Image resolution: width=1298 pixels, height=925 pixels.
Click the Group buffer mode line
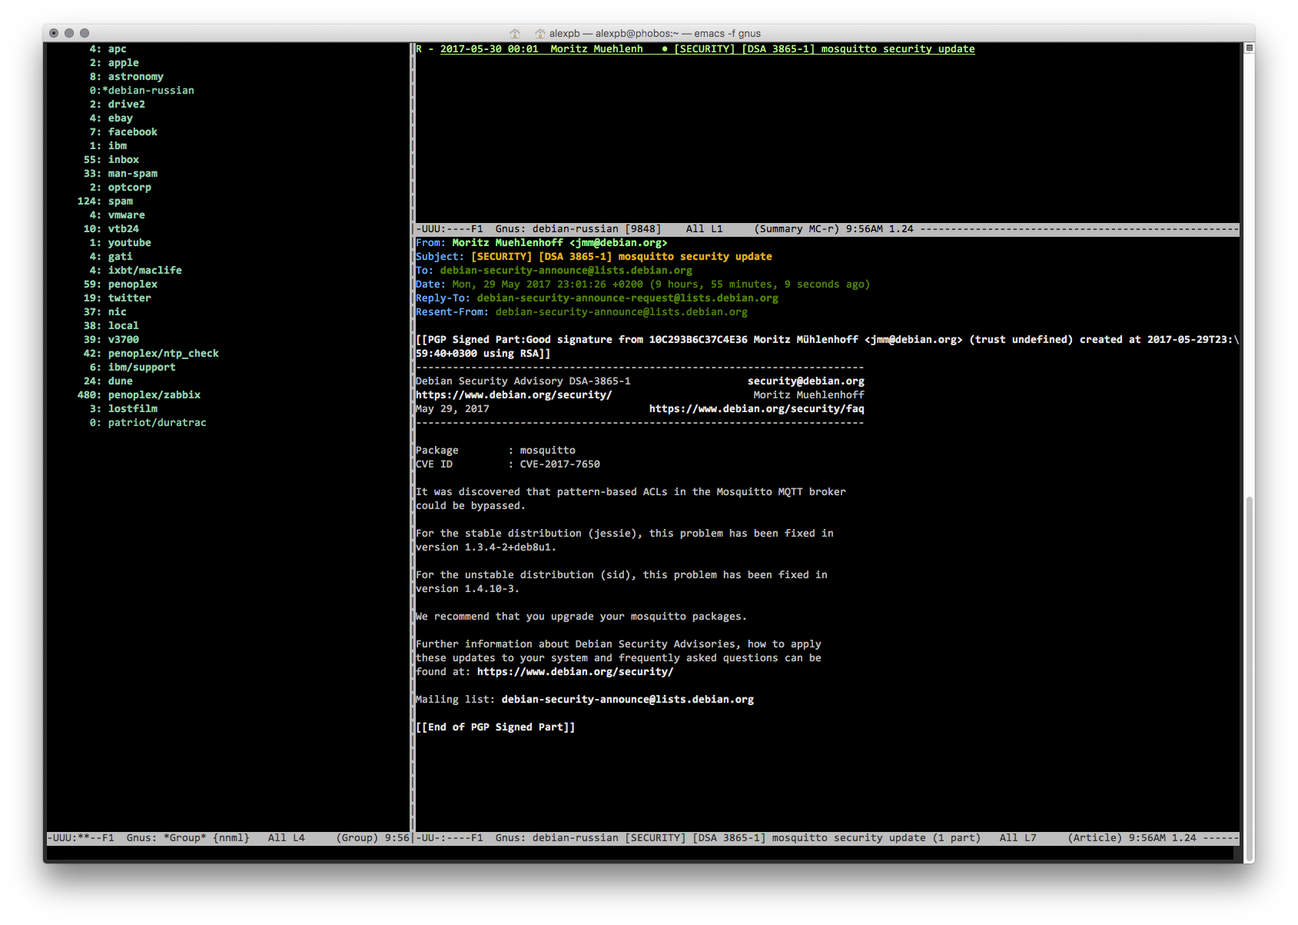[228, 837]
